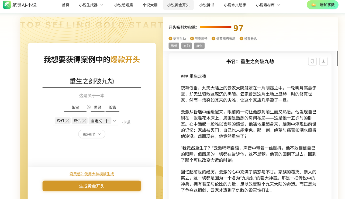The height and width of the screenshot is (199, 345).
Task: Remove the 玄幻 tag with its X
Action: tap(67, 121)
